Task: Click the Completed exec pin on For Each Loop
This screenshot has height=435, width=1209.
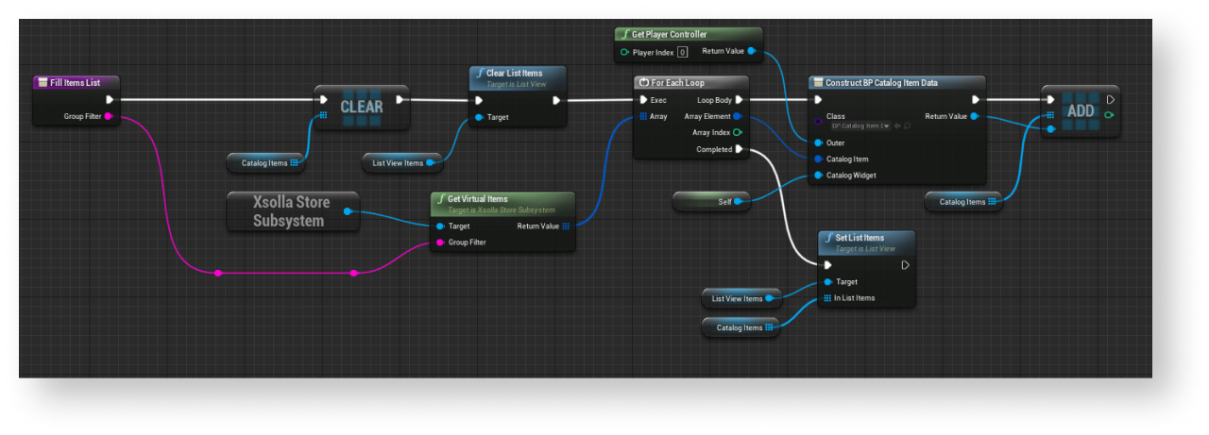Action: [x=740, y=149]
